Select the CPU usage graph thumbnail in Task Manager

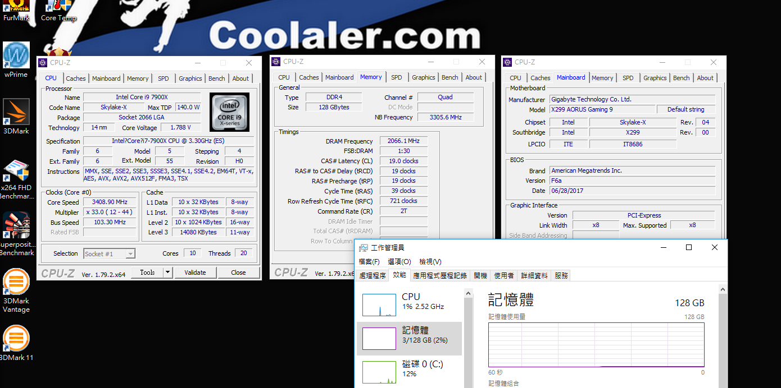click(x=379, y=305)
